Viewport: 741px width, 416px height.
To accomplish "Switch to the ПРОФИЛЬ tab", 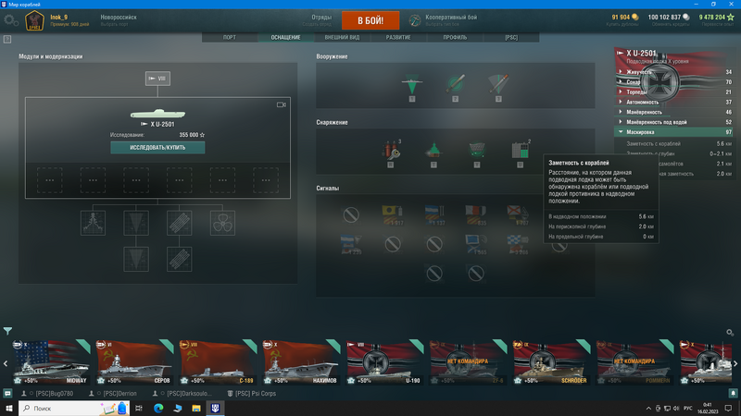I will pyautogui.click(x=455, y=37).
